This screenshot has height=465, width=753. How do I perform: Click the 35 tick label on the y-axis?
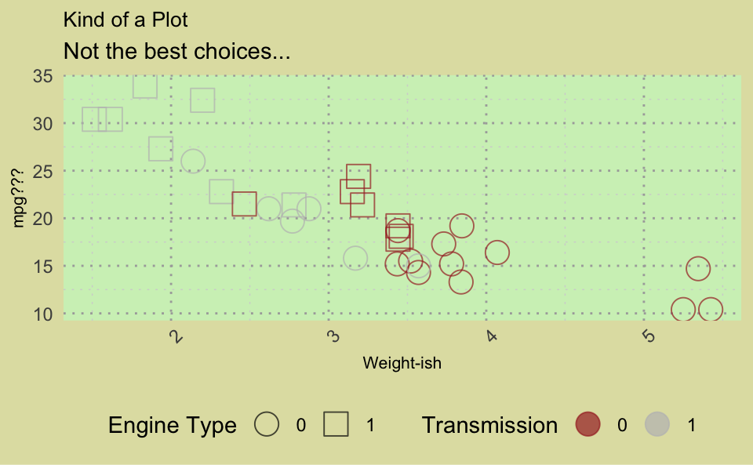pos(42,76)
